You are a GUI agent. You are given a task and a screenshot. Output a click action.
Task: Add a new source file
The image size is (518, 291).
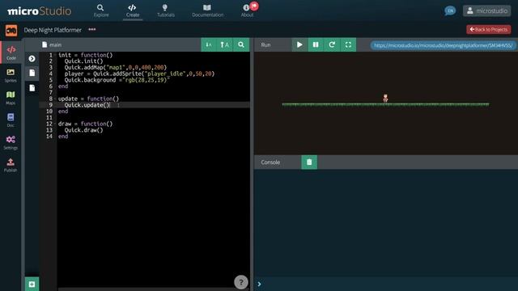tap(32, 284)
